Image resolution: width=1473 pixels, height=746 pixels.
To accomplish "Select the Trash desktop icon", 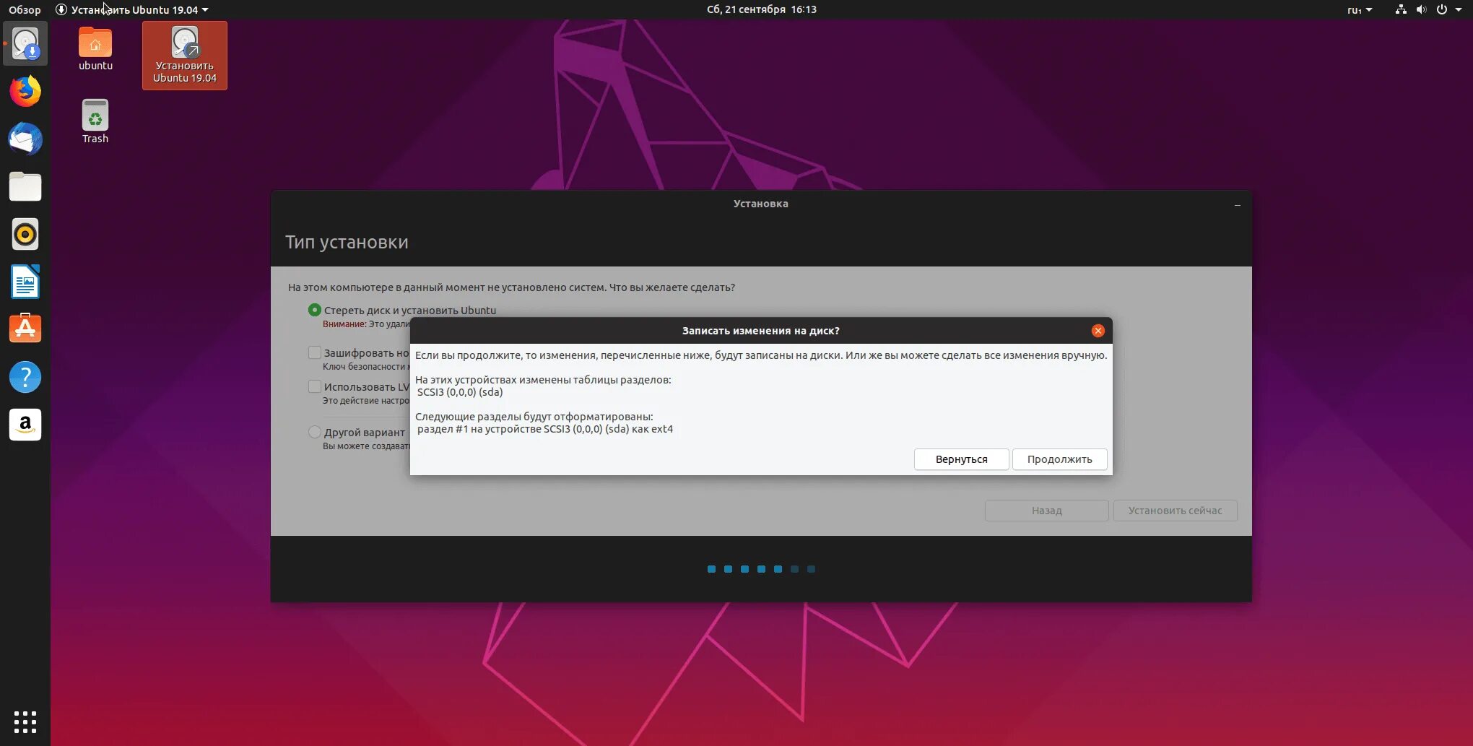I will [x=95, y=121].
